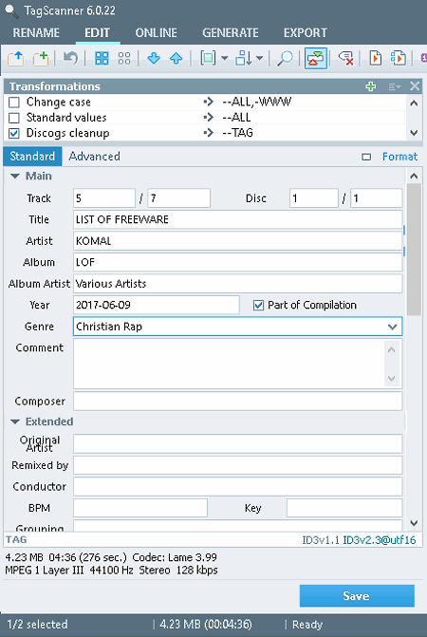The image size is (427, 637).
Task: Open the EXPORT tab
Action: (x=306, y=33)
